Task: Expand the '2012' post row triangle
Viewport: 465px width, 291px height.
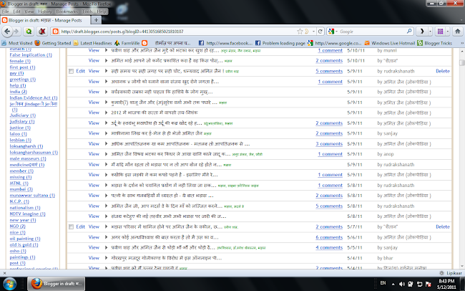Action: pos(106,113)
